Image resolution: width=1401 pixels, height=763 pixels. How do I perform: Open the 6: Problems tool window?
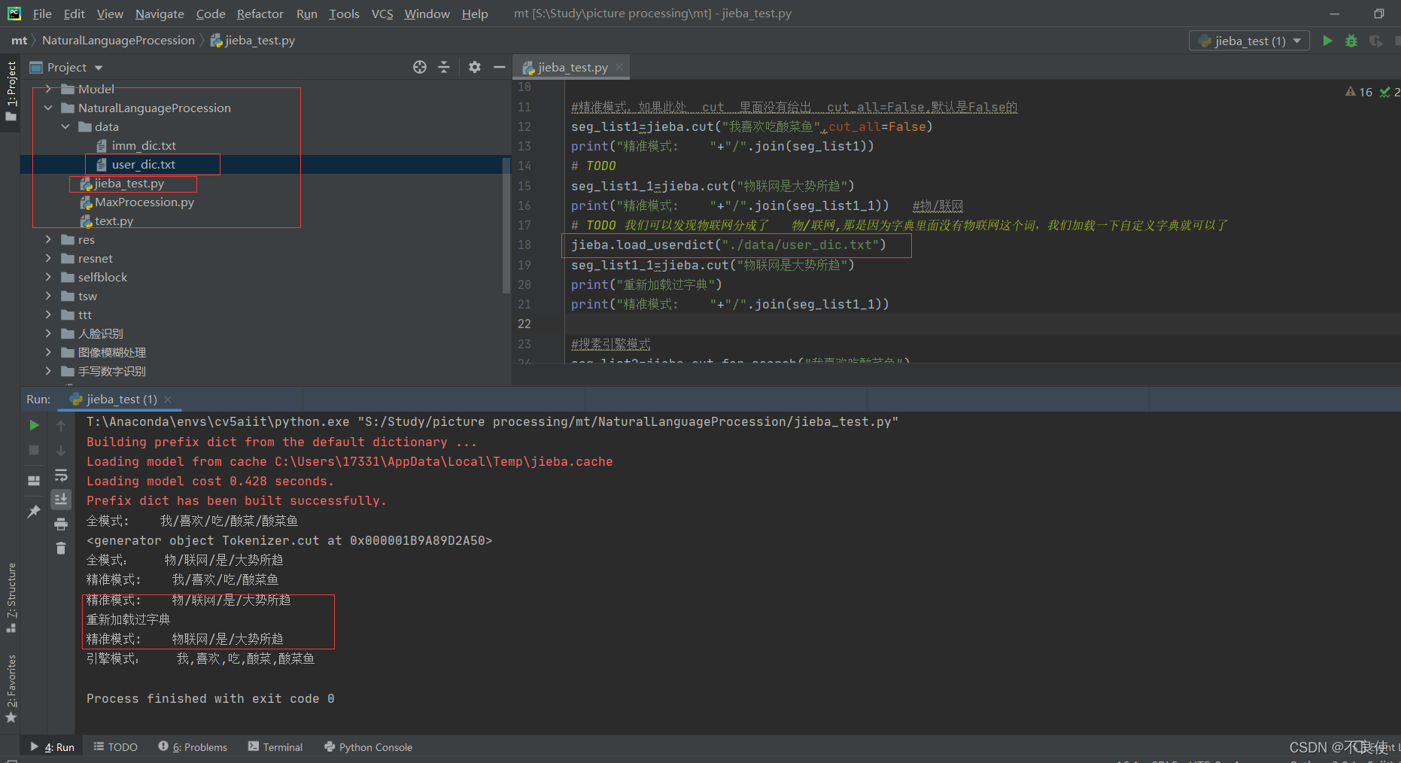(193, 747)
